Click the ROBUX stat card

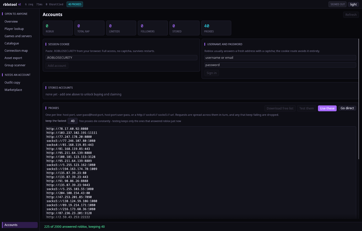coord(58,28)
